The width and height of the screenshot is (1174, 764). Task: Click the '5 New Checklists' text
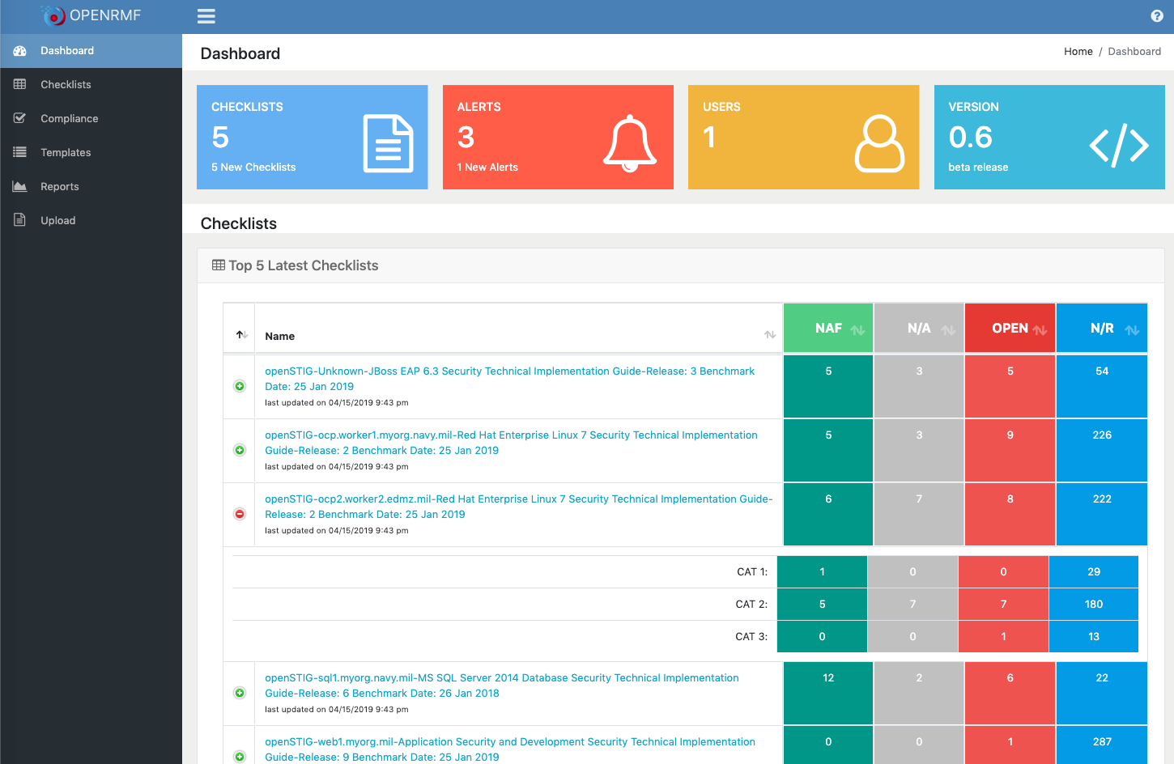point(253,167)
